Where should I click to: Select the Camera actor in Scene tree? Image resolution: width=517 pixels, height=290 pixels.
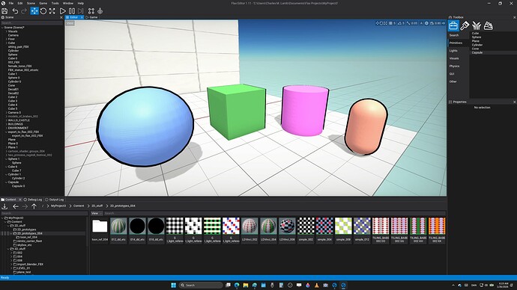pos(13,35)
